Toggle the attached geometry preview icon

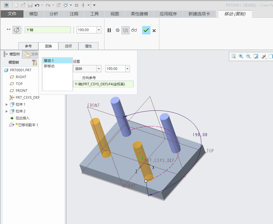125,30
